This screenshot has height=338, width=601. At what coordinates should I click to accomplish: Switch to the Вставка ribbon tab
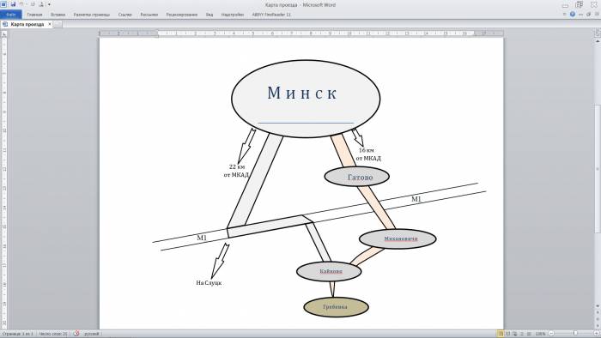(58, 15)
